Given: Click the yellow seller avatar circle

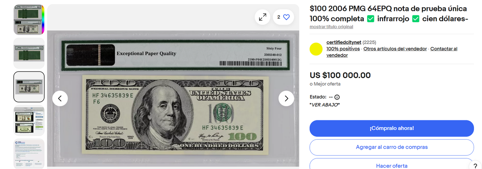Looking at the screenshot, I should (x=317, y=49).
